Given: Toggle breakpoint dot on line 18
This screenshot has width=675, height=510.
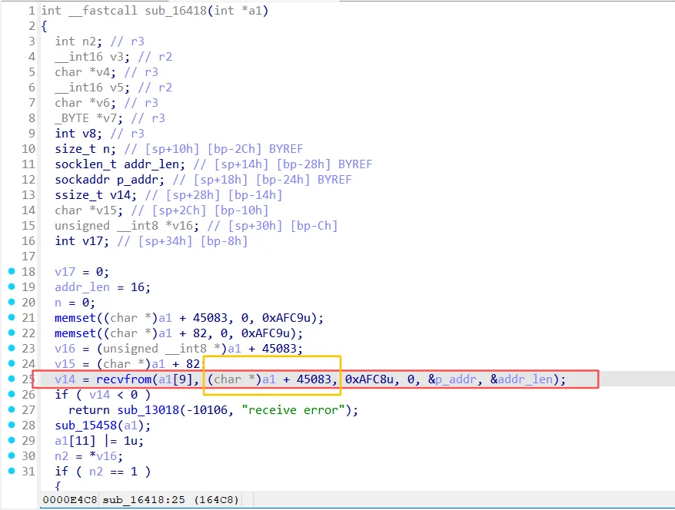Looking at the screenshot, I should pos(12,271).
